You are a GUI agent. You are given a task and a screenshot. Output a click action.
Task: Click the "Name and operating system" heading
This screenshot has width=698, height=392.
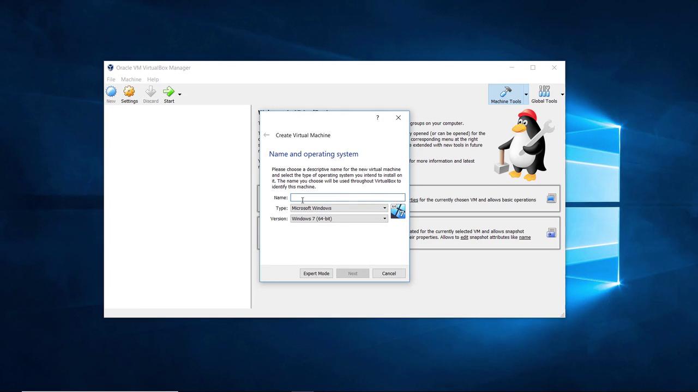[x=314, y=154]
